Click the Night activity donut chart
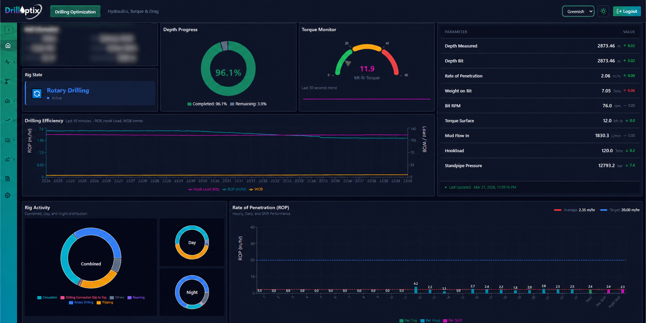Image resolution: width=646 pixels, height=323 pixels. point(192,292)
